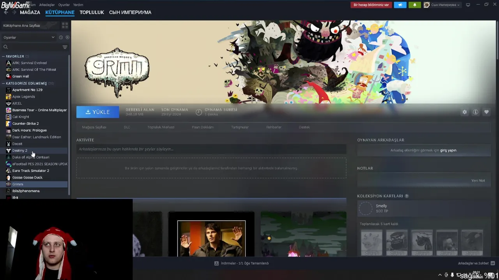
Task: Open Grimm game settings gear
Action: 464,112
